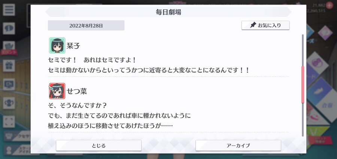Click the pink scrollbar thumb in dialog

[x=303, y=85]
